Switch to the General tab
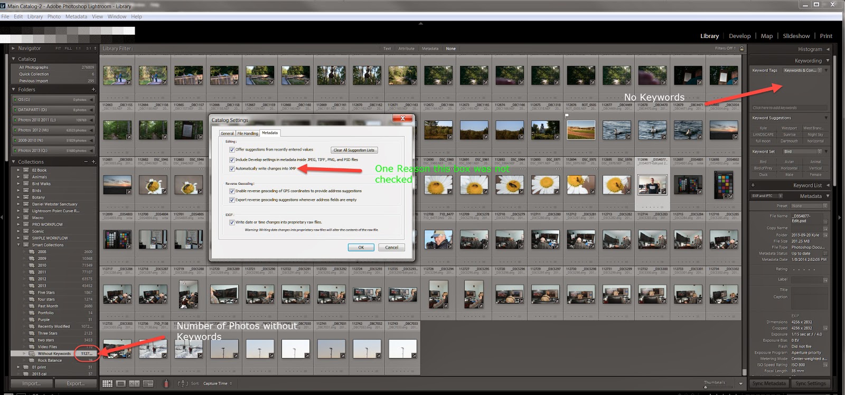The width and height of the screenshot is (845, 395). (227, 134)
